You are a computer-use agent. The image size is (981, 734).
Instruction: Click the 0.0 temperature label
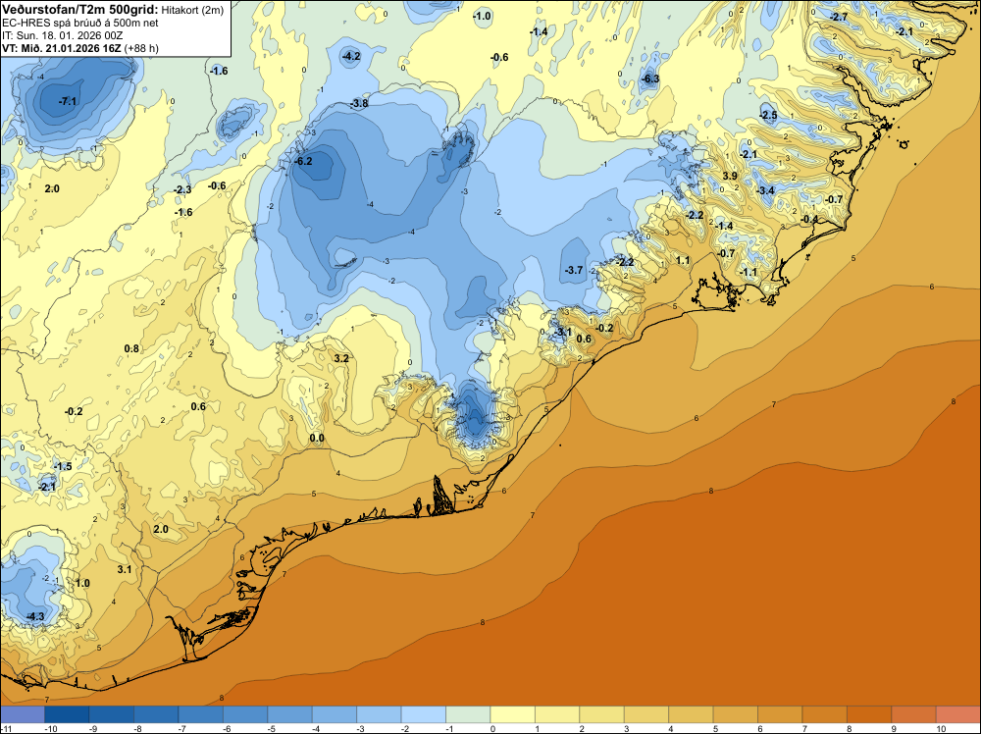coord(317,438)
